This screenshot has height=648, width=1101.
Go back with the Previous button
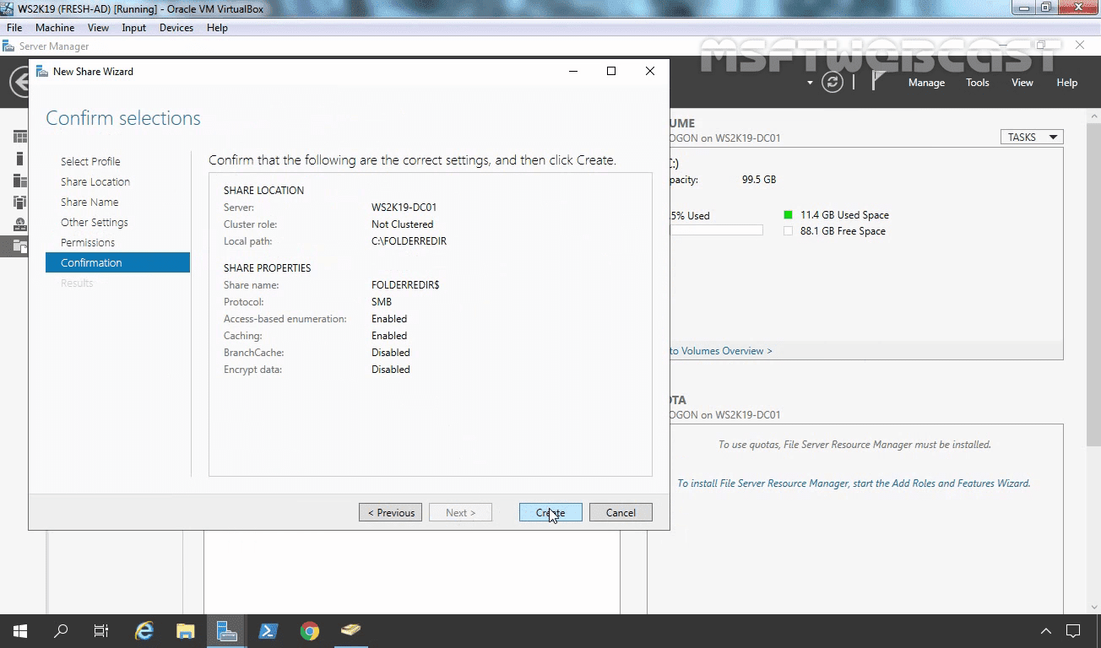pos(390,512)
